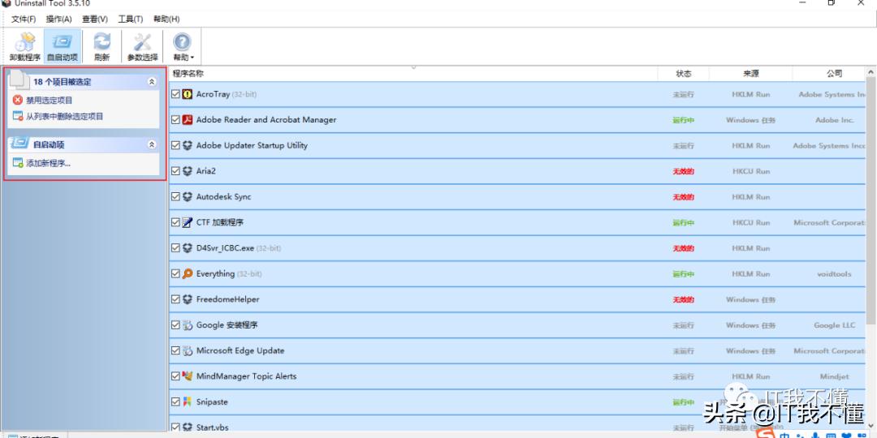The image size is (877, 438).
Task: Open the 帮助 toolbar dropdown arrow
Action: click(x=192, y=58)
